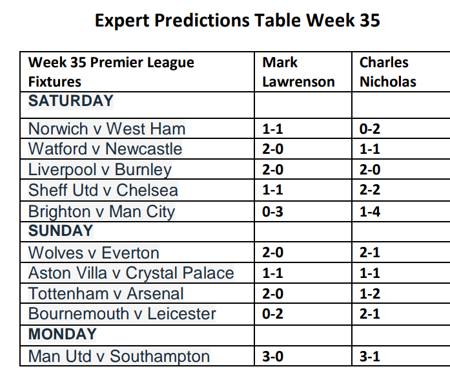The image size is (450, 382).
Task: Select the Aston Villa v Crystal Palace row
Action: click(131, 273)
